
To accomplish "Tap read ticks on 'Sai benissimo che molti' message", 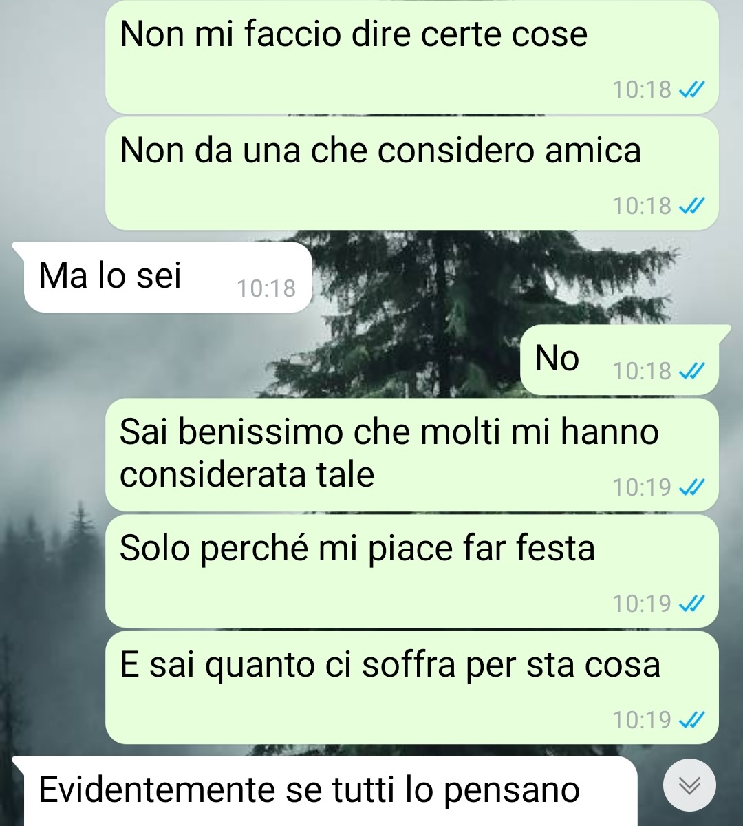I will pyautogui.click(x=691, y=488).
